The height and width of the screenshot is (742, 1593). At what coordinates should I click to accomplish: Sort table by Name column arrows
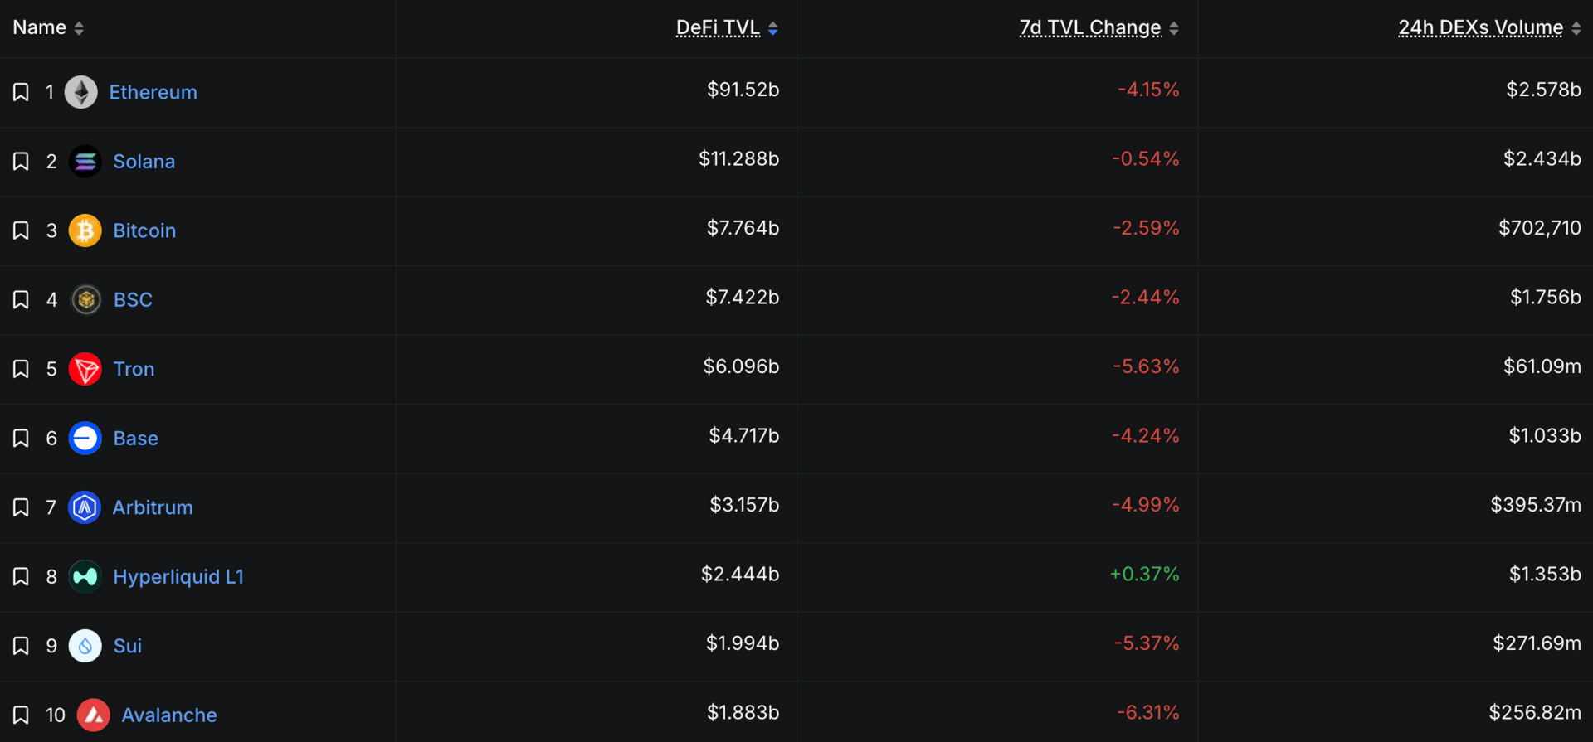[x=79, y=28]
